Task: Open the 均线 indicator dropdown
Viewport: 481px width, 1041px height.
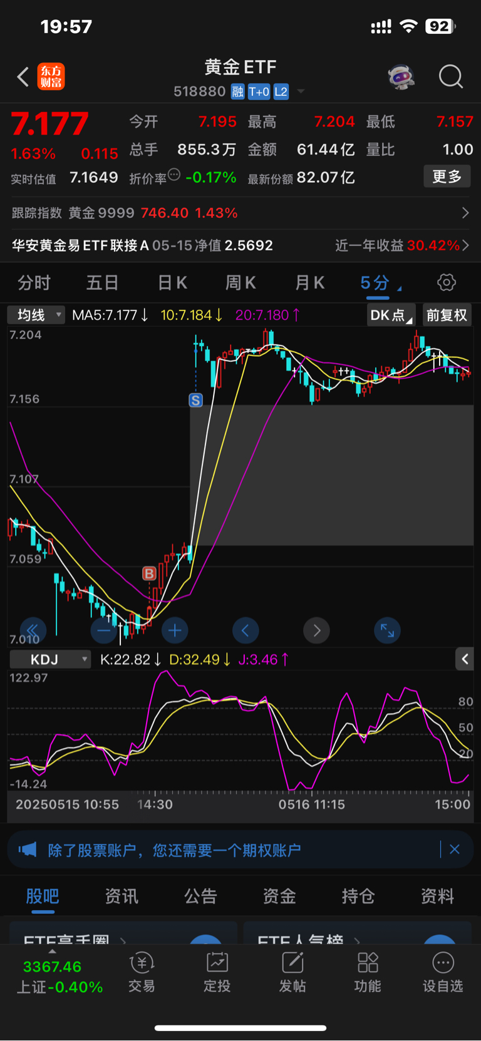Action: pyautogui.click(x=36, y=315)
